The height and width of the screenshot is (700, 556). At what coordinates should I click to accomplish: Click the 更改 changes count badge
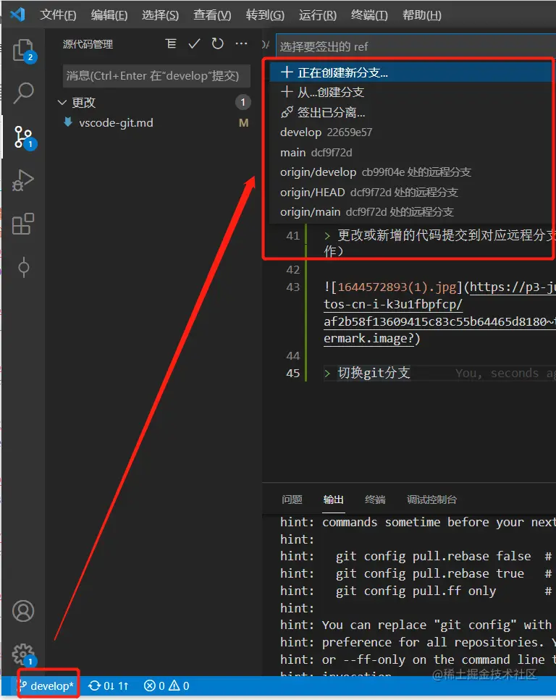point(243,103)
